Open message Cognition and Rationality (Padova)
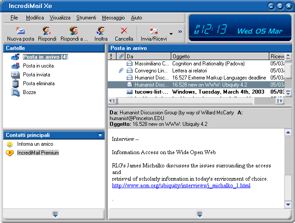 pyautogui.click(x=208, y=64)
